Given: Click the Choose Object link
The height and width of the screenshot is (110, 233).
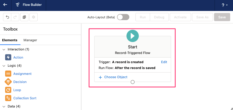Looking at the screenshot, I should pos(116,77).
